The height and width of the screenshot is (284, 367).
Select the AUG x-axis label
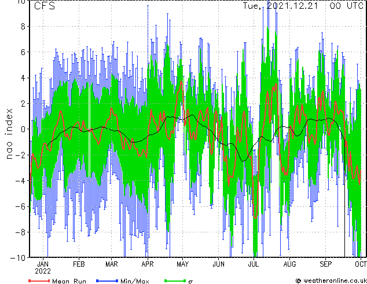click(x=289, y=264)
